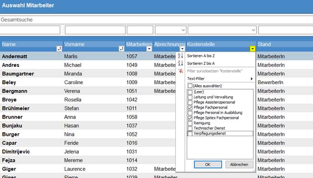Select the Andermatt row

click(88, 56)
